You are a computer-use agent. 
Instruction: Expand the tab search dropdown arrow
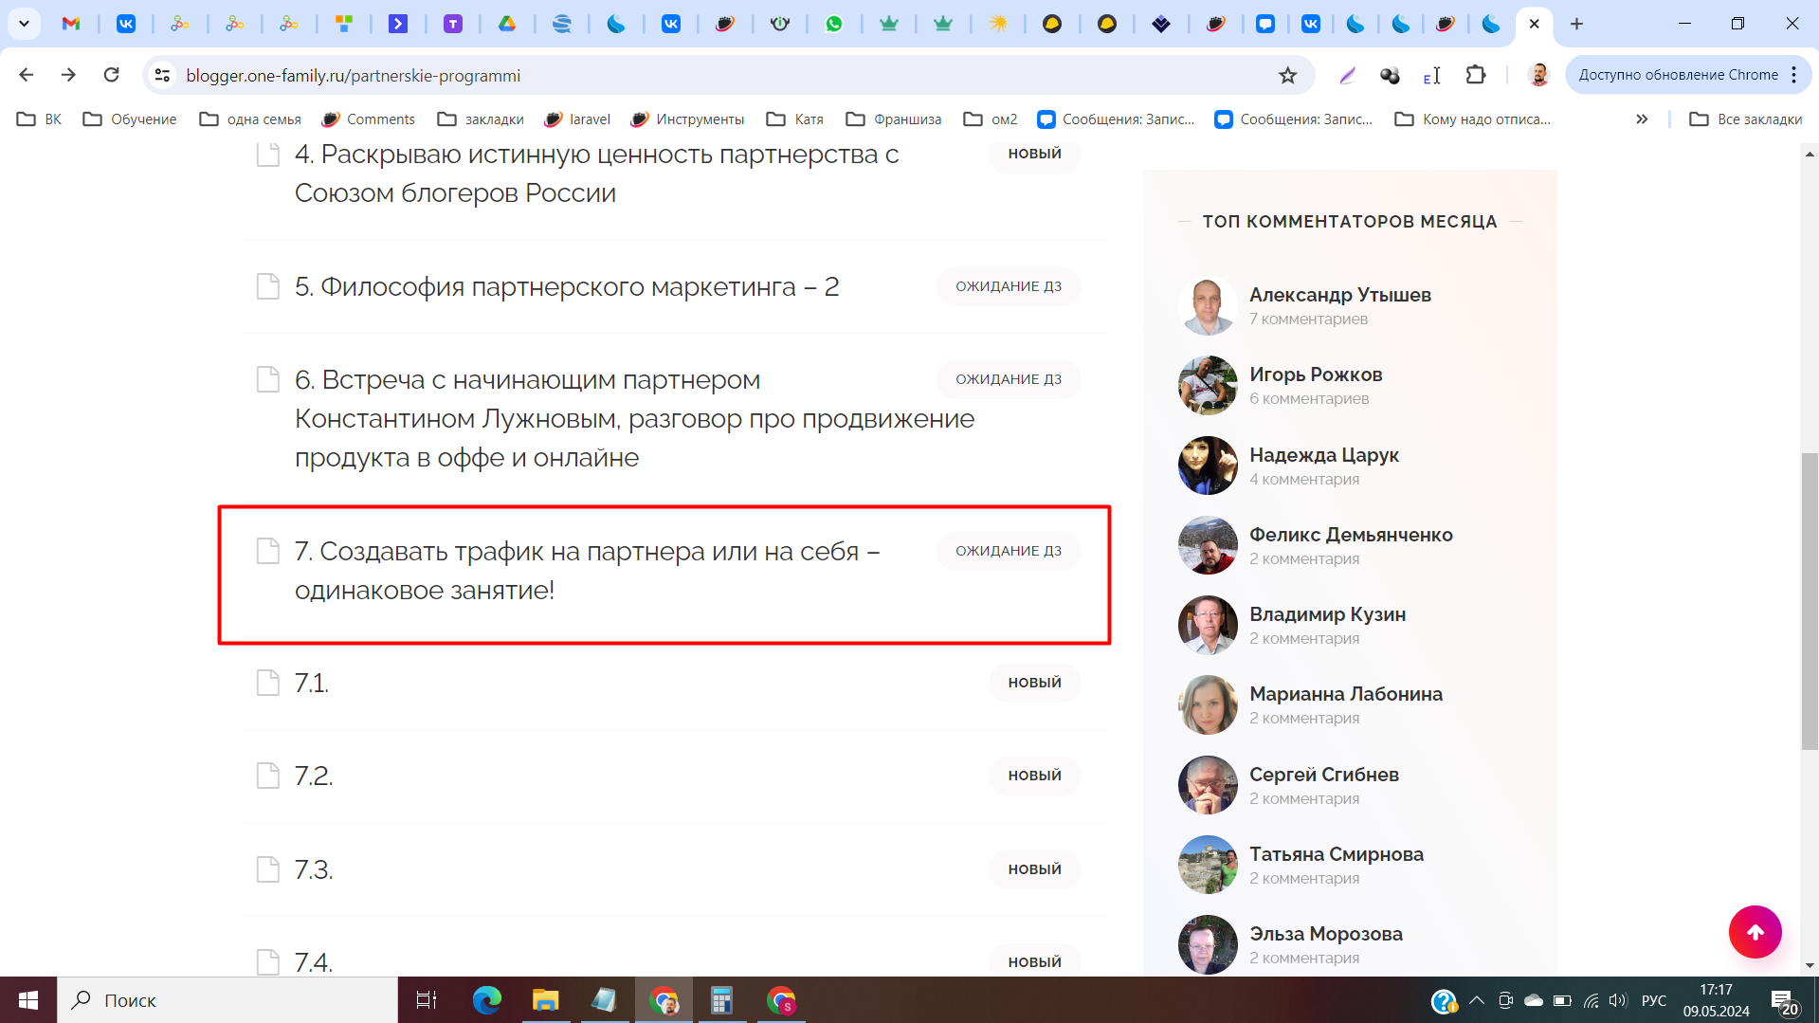coord(24,24)
